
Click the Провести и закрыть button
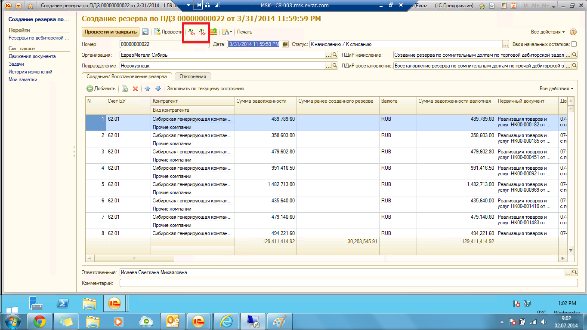coord(111,32)
